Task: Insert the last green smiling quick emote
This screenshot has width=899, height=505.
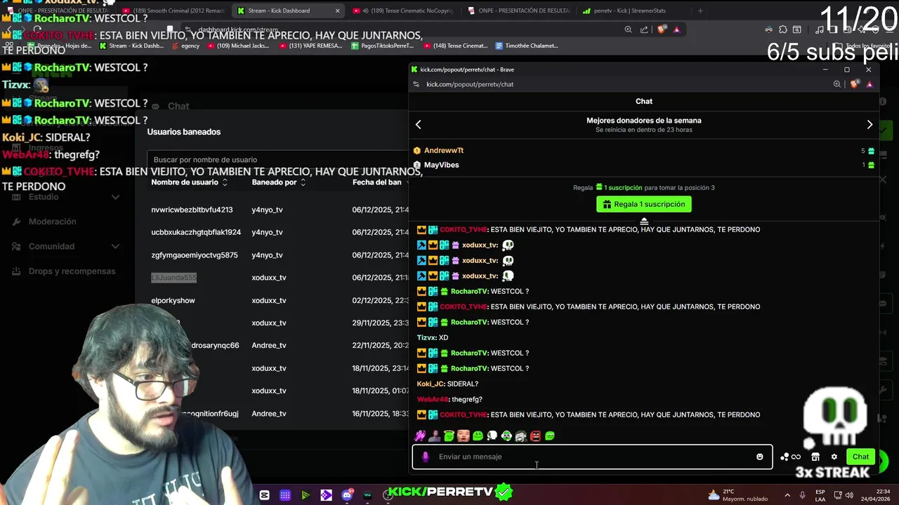Action: (550, 436)
